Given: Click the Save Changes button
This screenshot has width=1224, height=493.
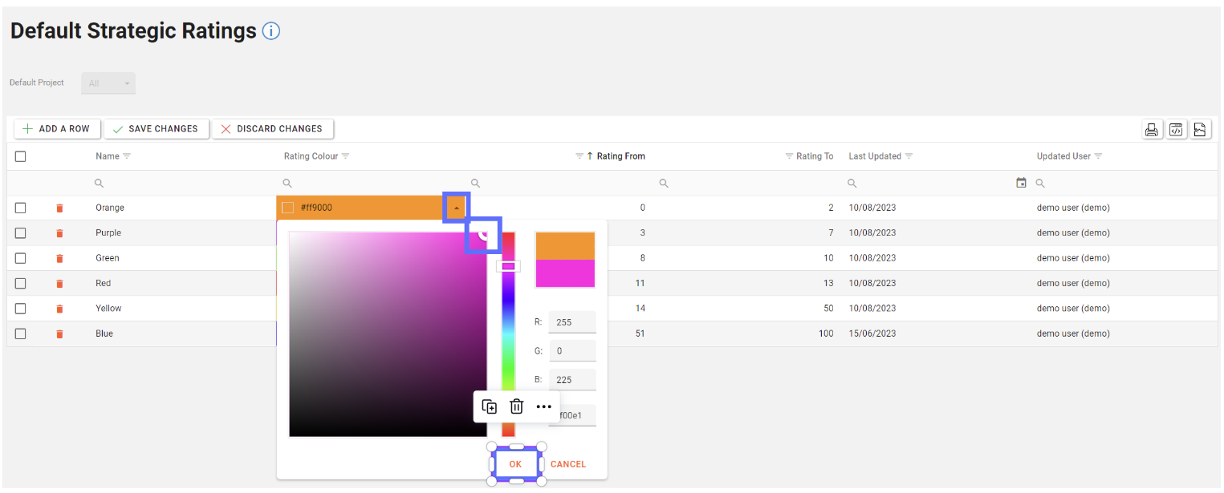Looking at the screenshot, I should click(x=156, y=129).
